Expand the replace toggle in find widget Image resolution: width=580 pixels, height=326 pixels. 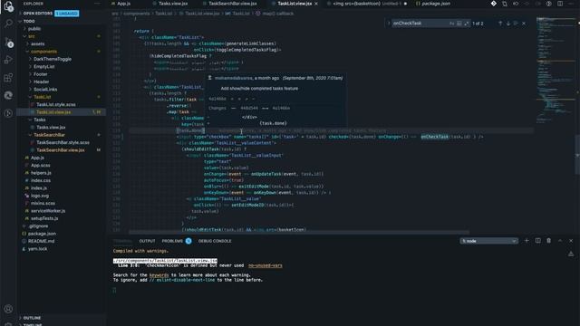[389, 24]
